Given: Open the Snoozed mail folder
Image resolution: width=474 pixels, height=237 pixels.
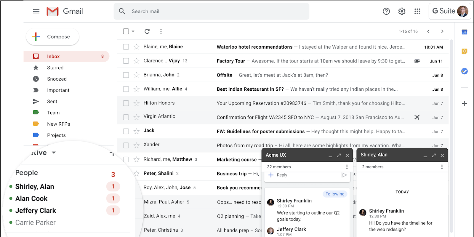Looking at the screenshot, I should (x=57, y=79).
